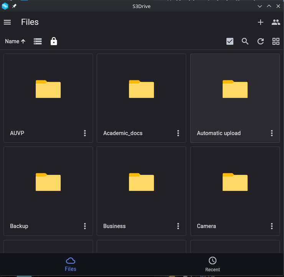Open the AUVP folder options menu
The width and height of the screenshot is (284, 277).
[85, 133]
